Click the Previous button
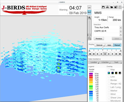Viewport: 124px width, 102px height. pos(99,39)
